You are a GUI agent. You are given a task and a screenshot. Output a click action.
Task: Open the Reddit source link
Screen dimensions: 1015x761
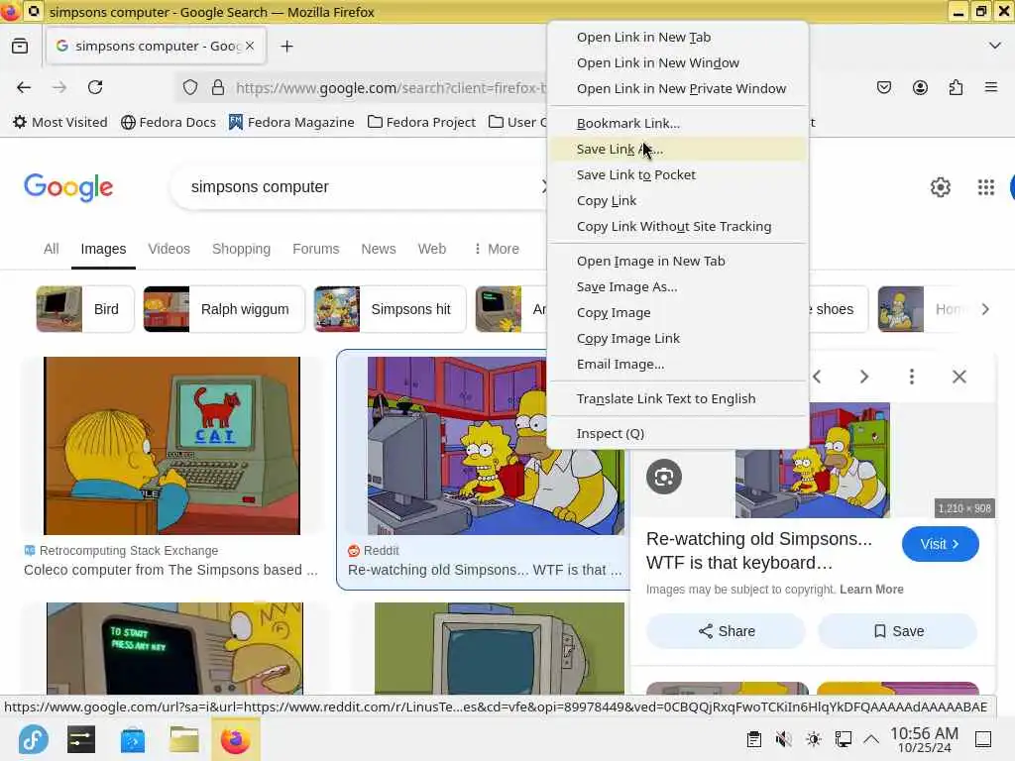[374, 551]
